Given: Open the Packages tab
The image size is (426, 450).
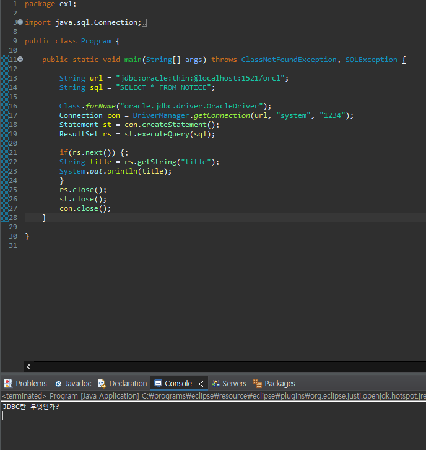Looking at the screenshot, I should click(274, 384).
